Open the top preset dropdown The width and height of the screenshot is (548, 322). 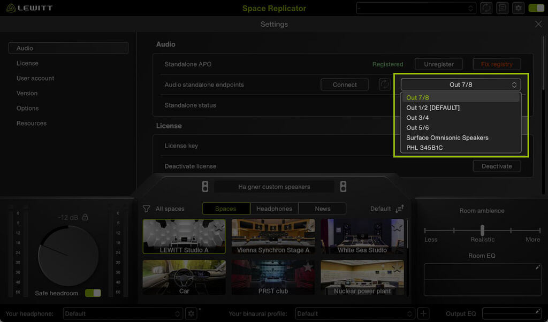(x=415, y=8)
